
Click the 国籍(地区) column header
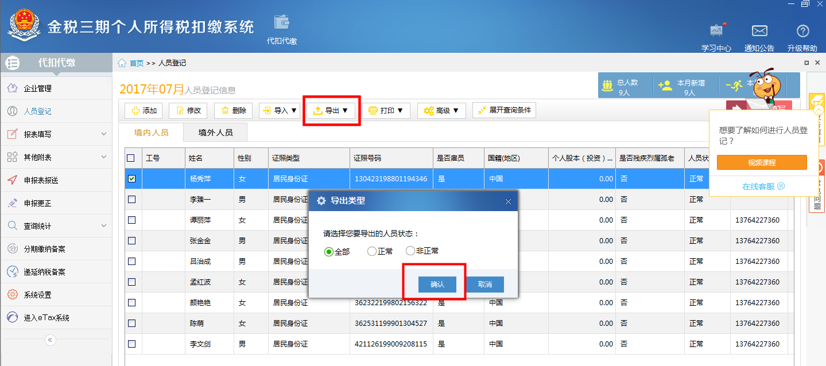tap(516, 158)
